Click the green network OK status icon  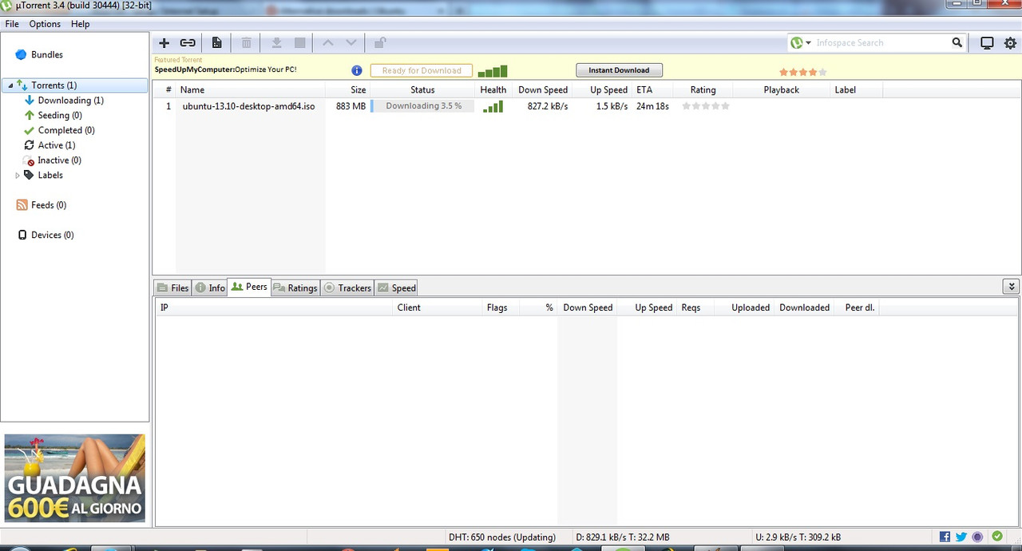point(997,537)
